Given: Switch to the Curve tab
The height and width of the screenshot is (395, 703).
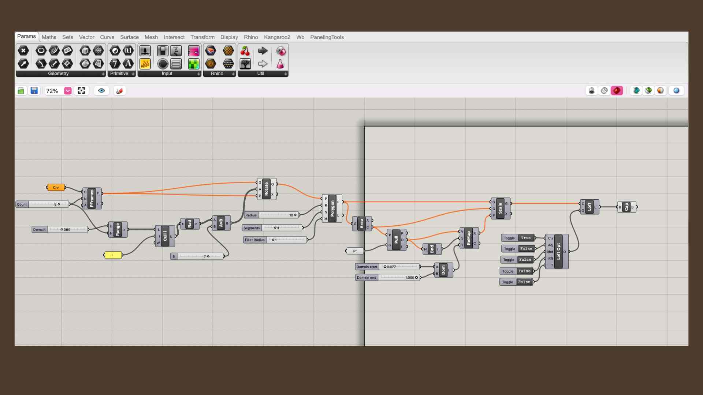Looking at the screenshot, I should (107, 37).
